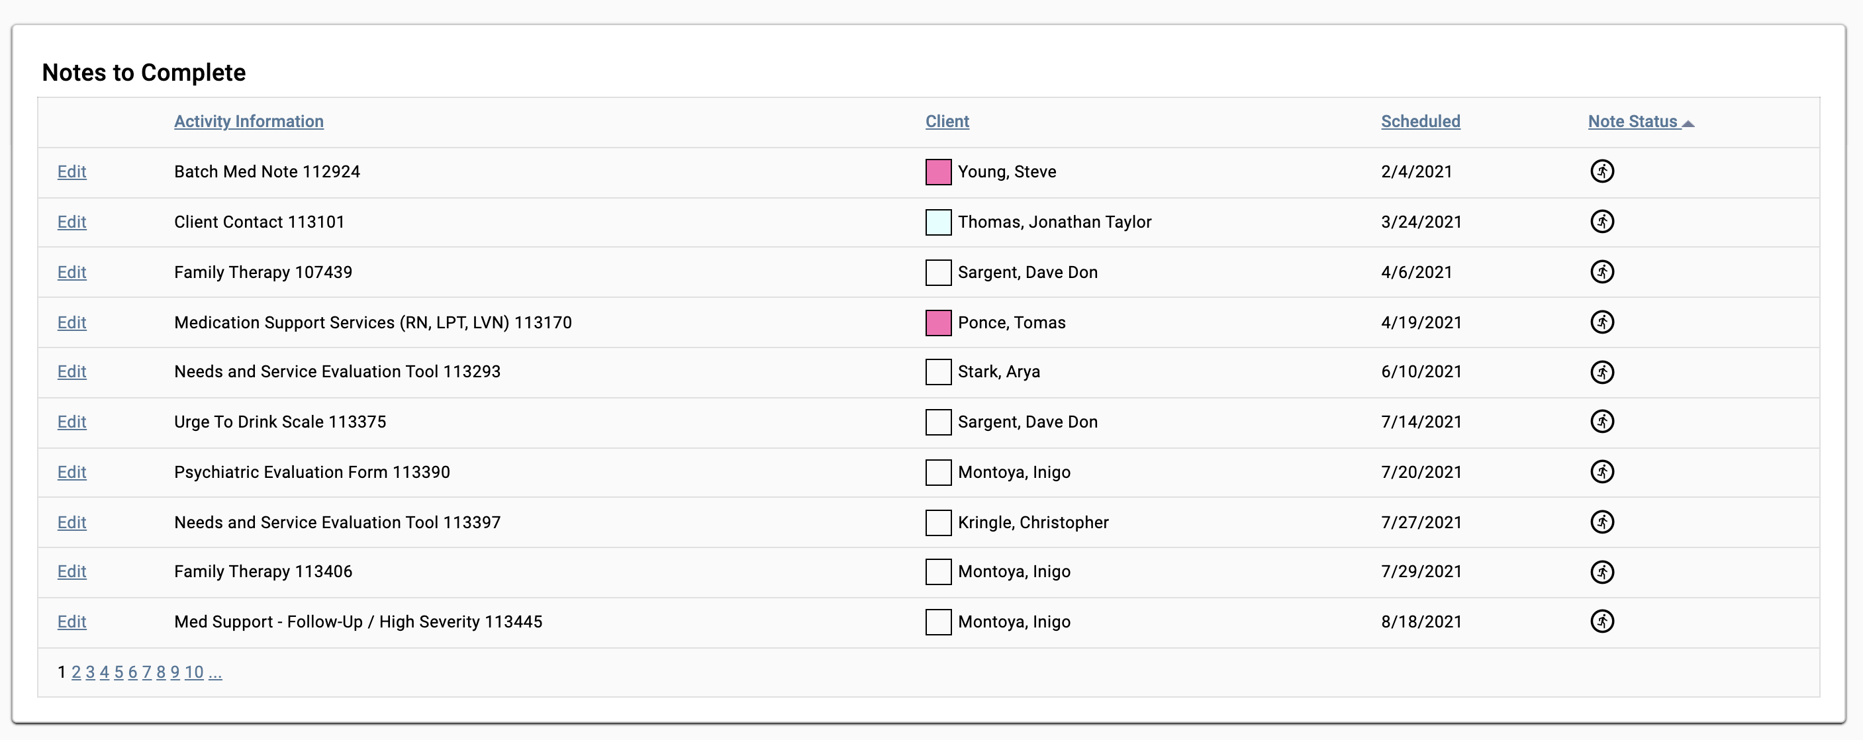Viewport: 1863px width, 740px height.
Task: Check the box next to Kringle, Christopher
Action: (938, 522)
